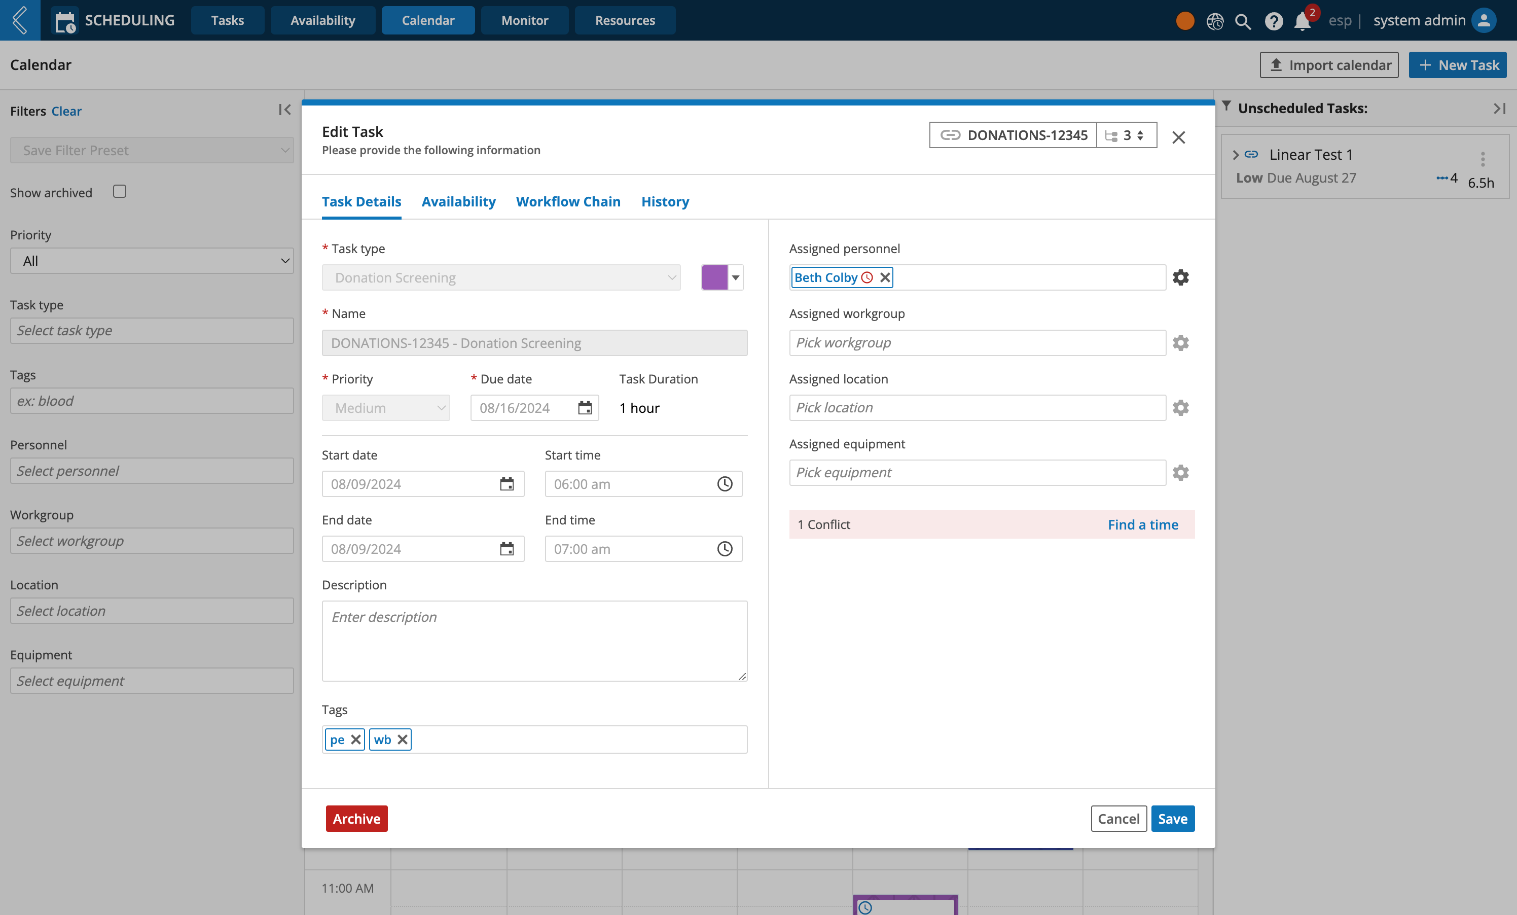Viewport: 1517px width, 915px height.
Task: Remove the 'pe' tag by clicking its X
Action: coord(355,740)
